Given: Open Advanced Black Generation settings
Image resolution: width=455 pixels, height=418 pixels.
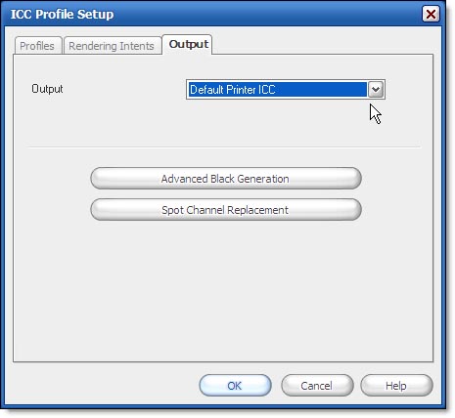Looking at the screenshot, I should 226,179.
